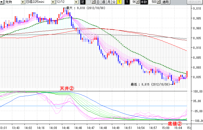Adjust the 足 period spinner arrow
The height and width of the screenshot is (130, 203).
coord(94,2)
